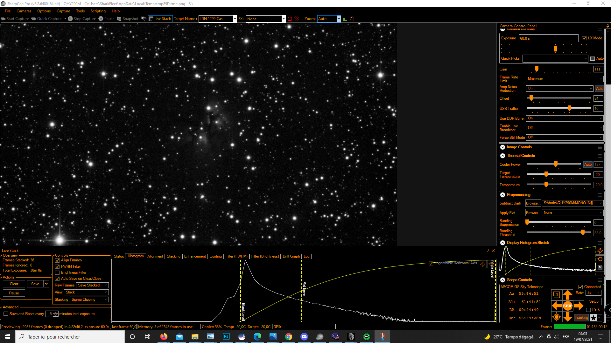Open the Tools menu
611x343 pixels.
tap(80, 11)
